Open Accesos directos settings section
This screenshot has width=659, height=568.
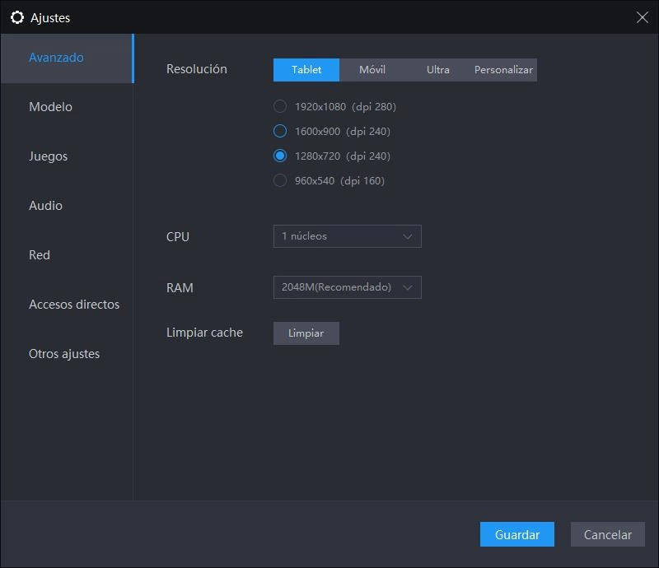coord(67,304)
